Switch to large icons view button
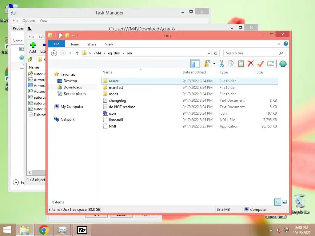The image size is (315, 236). (285, 202)
